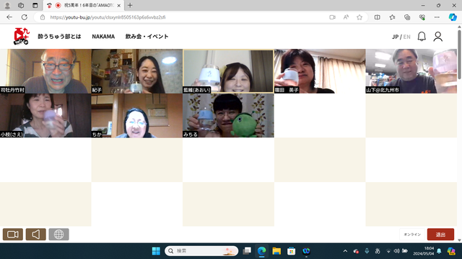
Task: Open volume control in system tray
Action: pos(396,251)
